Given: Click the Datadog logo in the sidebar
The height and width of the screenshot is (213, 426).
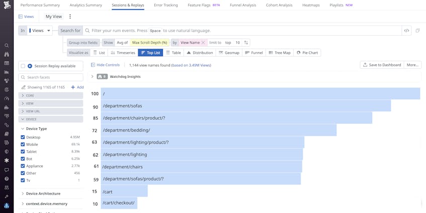Looking at the screenshot, I should tap(7, 6).
